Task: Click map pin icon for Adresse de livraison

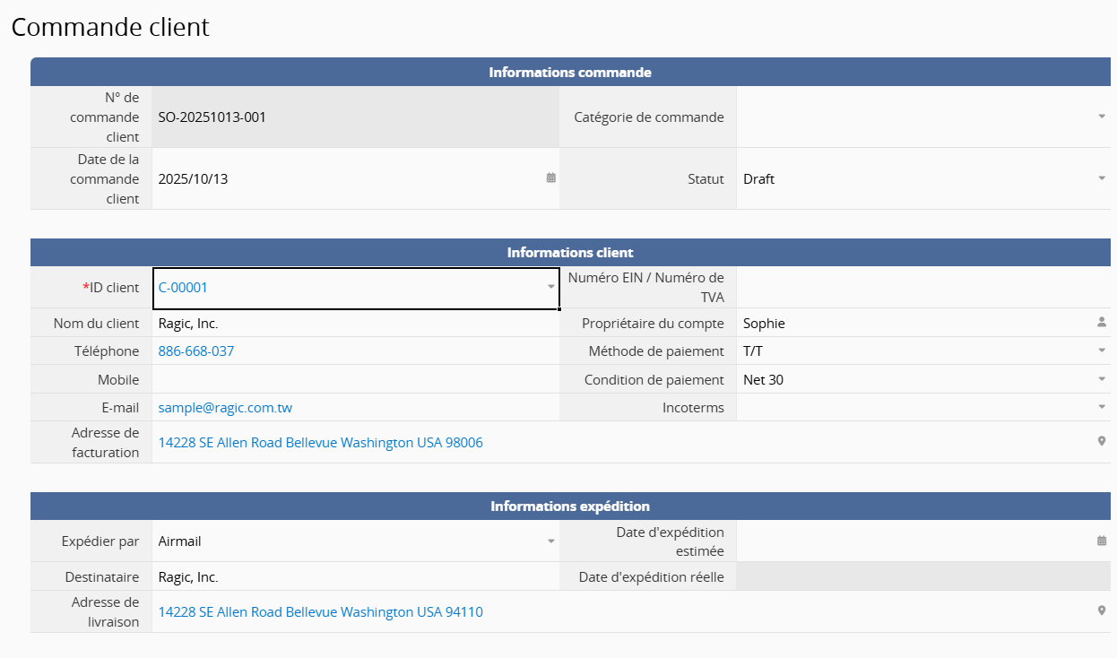Action: click(x=1102, y=610)
